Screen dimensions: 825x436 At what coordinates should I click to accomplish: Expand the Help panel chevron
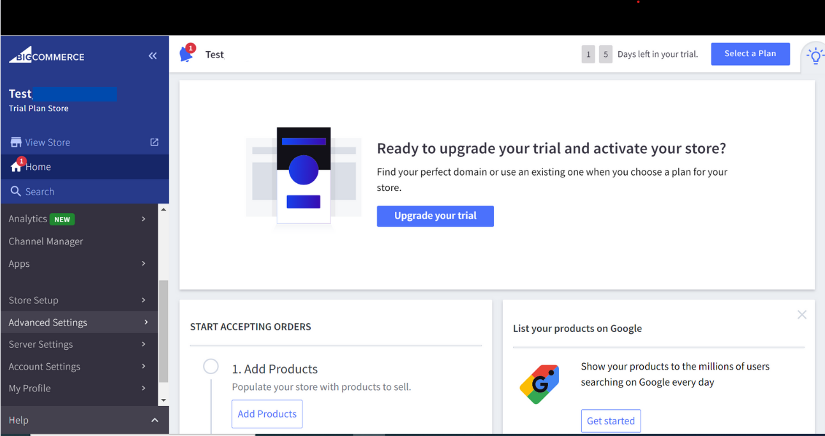tap(154, 420)
